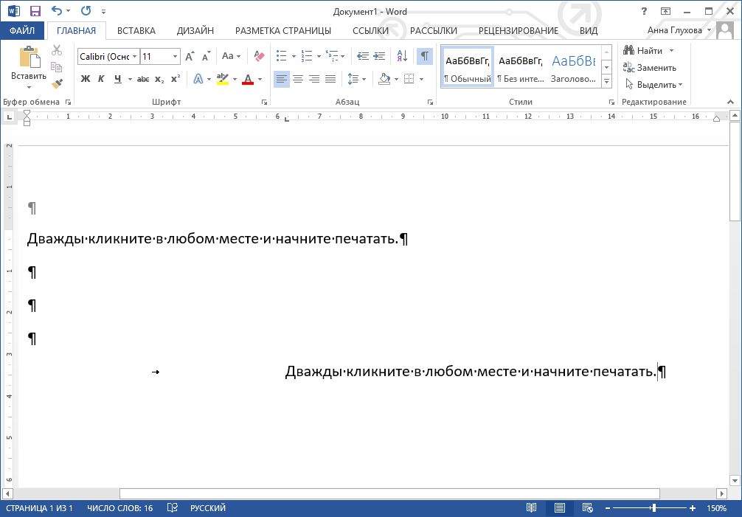Open the Calibri font name dropdown
742x517 pixels.
(x=134, y=56)
